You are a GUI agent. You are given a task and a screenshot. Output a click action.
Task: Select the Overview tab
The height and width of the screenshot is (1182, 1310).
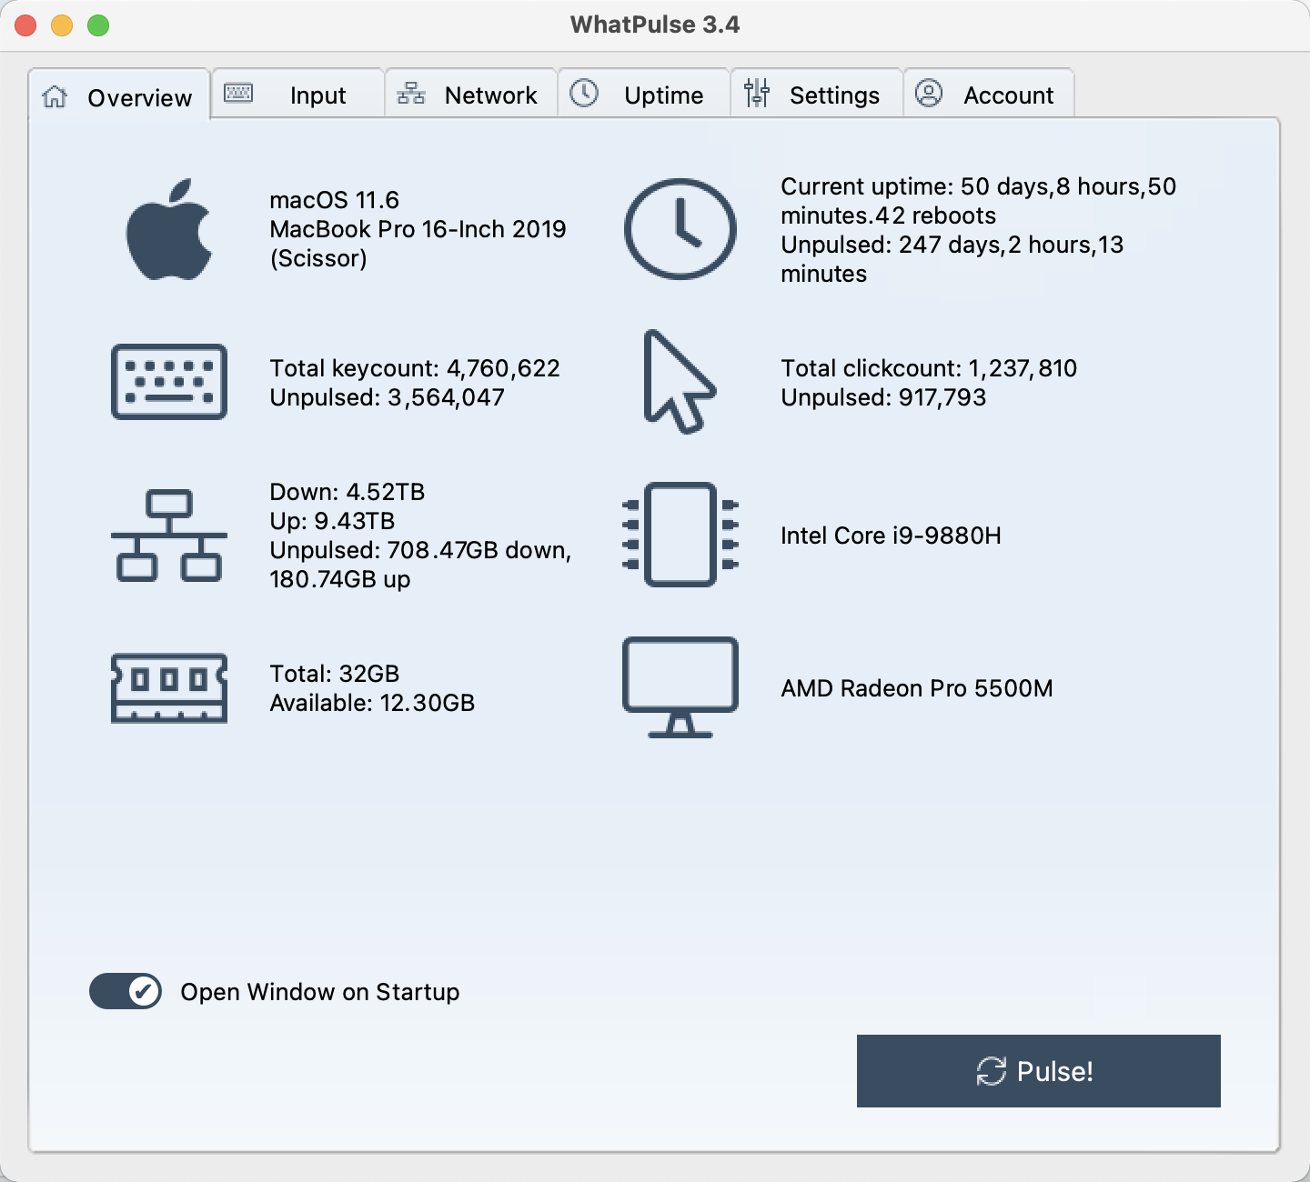click(x=120, y=96)
